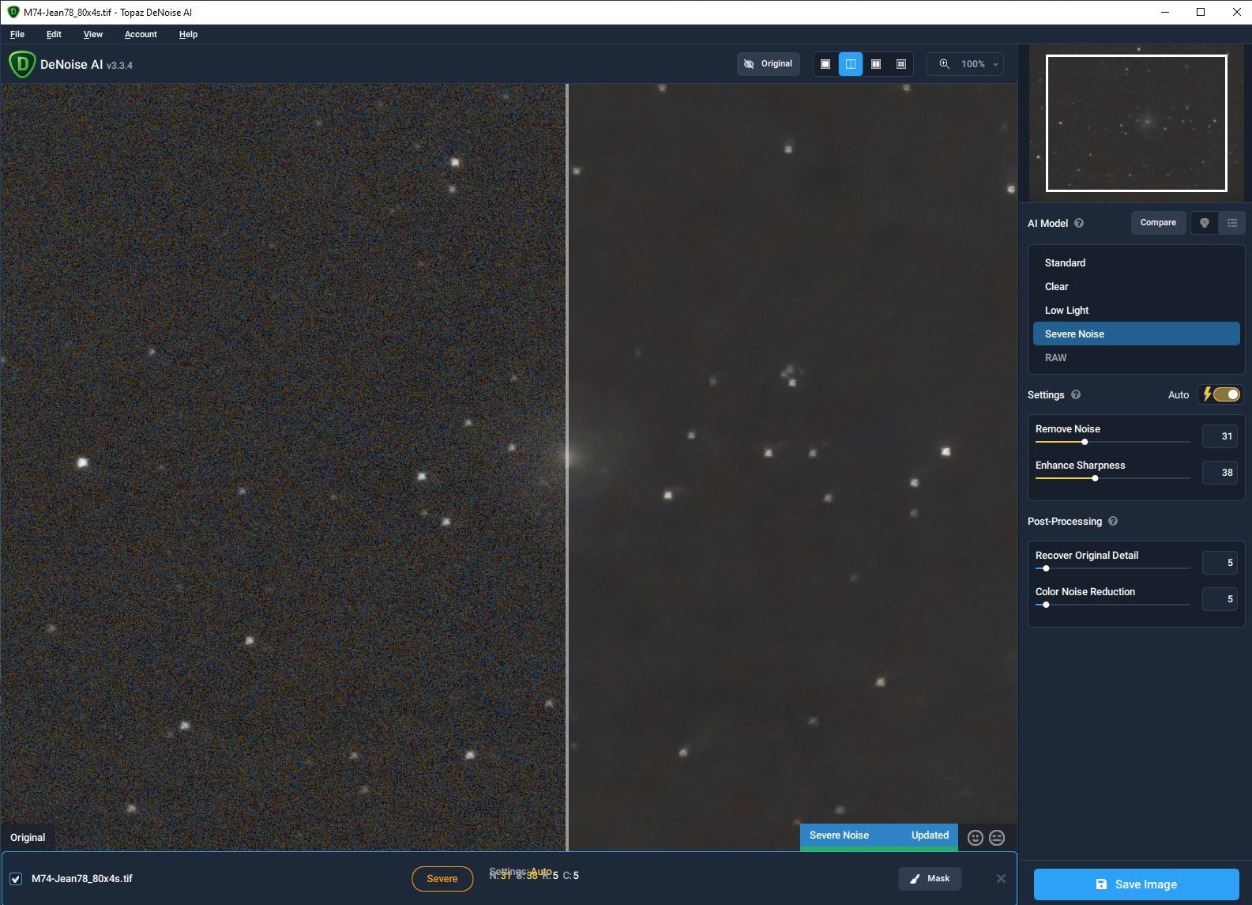
Task: Toggle the Auto settings switch
Action: click(1226, 394)
